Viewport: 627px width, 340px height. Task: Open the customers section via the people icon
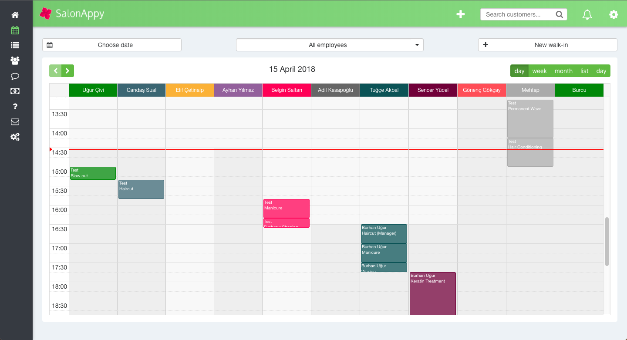15,61
